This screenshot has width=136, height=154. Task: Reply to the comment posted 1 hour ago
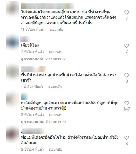click(x=55, y=87)
